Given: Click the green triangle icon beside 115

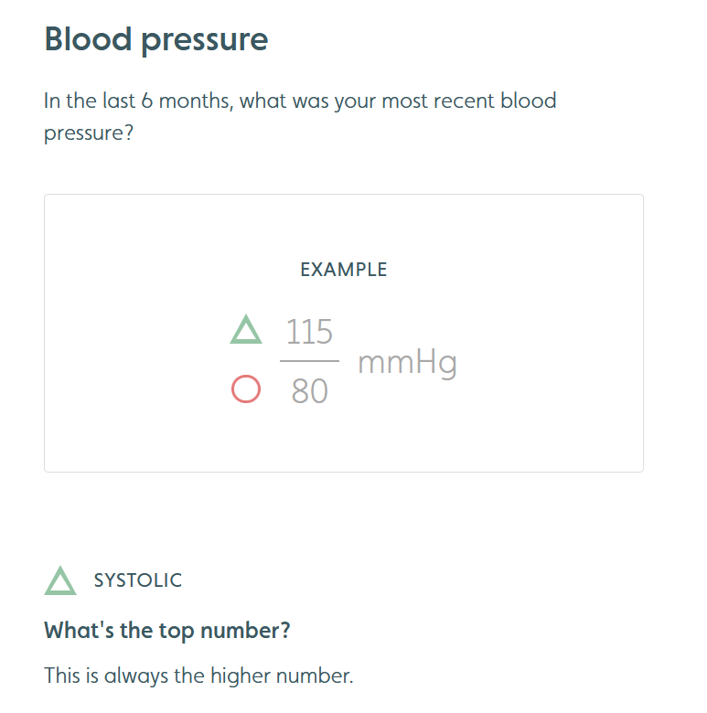Looking at the screenshot, I should pos(246,329).
